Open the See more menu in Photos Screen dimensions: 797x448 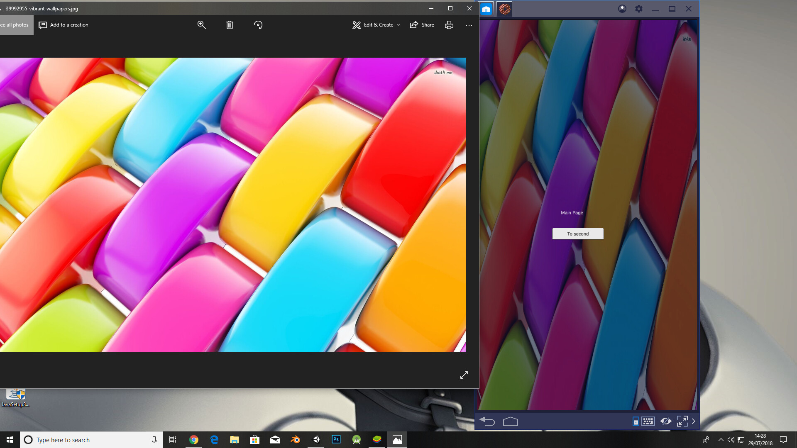(x=469, y=25)
